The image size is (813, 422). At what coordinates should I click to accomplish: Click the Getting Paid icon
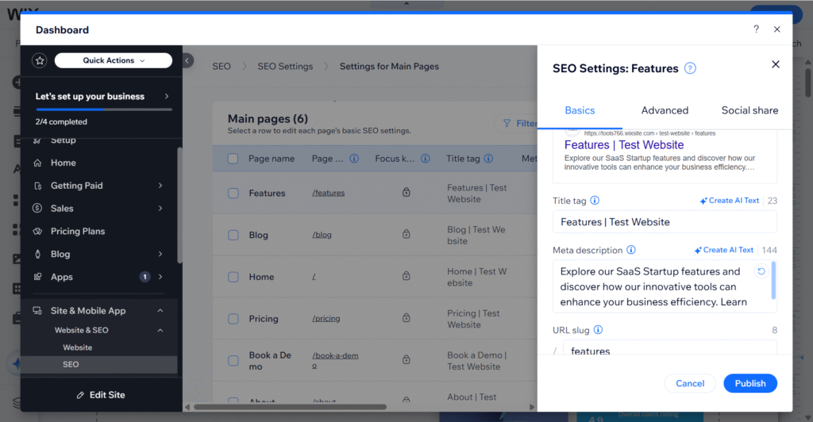37,186
